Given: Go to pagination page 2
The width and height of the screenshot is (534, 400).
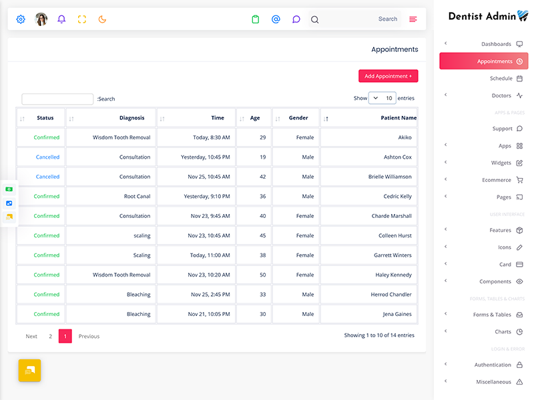Looking at the screenshot, I should (51, 336).
